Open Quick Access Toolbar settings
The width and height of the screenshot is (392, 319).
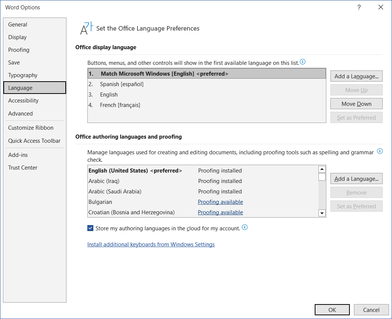pos(35,141)
